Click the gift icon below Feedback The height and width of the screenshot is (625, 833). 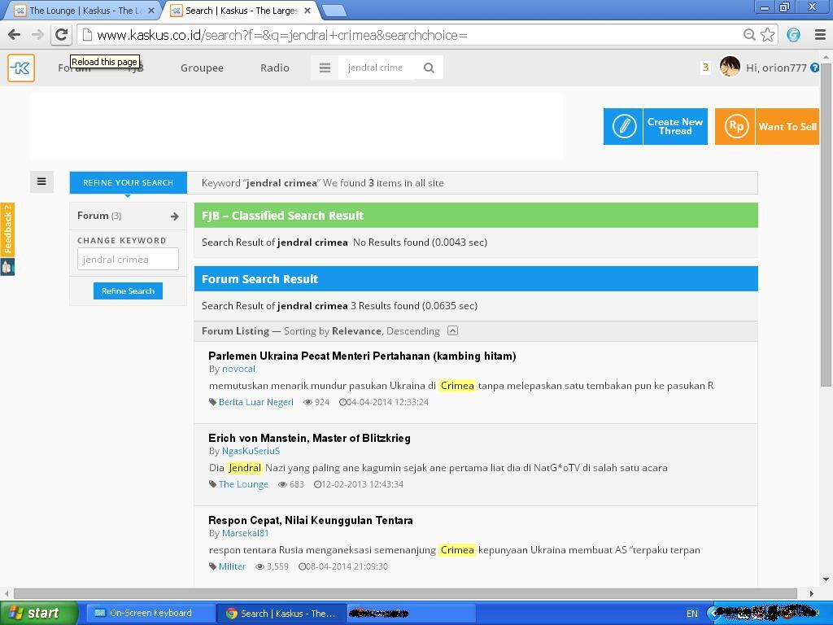point(7,267)
